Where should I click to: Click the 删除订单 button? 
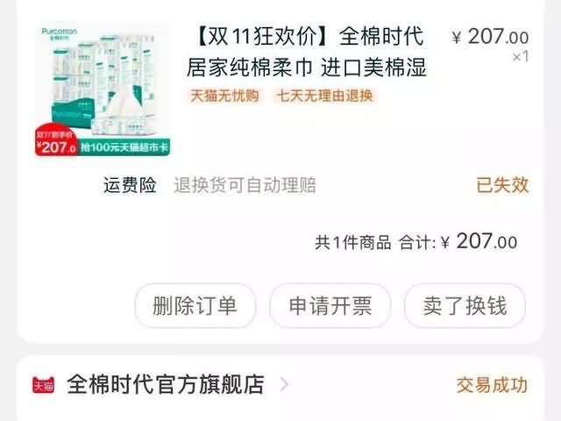[195, 306]
